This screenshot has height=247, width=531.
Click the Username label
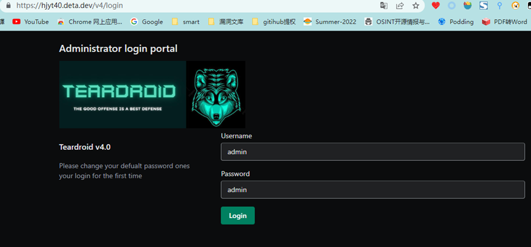(x=236, y=136)
